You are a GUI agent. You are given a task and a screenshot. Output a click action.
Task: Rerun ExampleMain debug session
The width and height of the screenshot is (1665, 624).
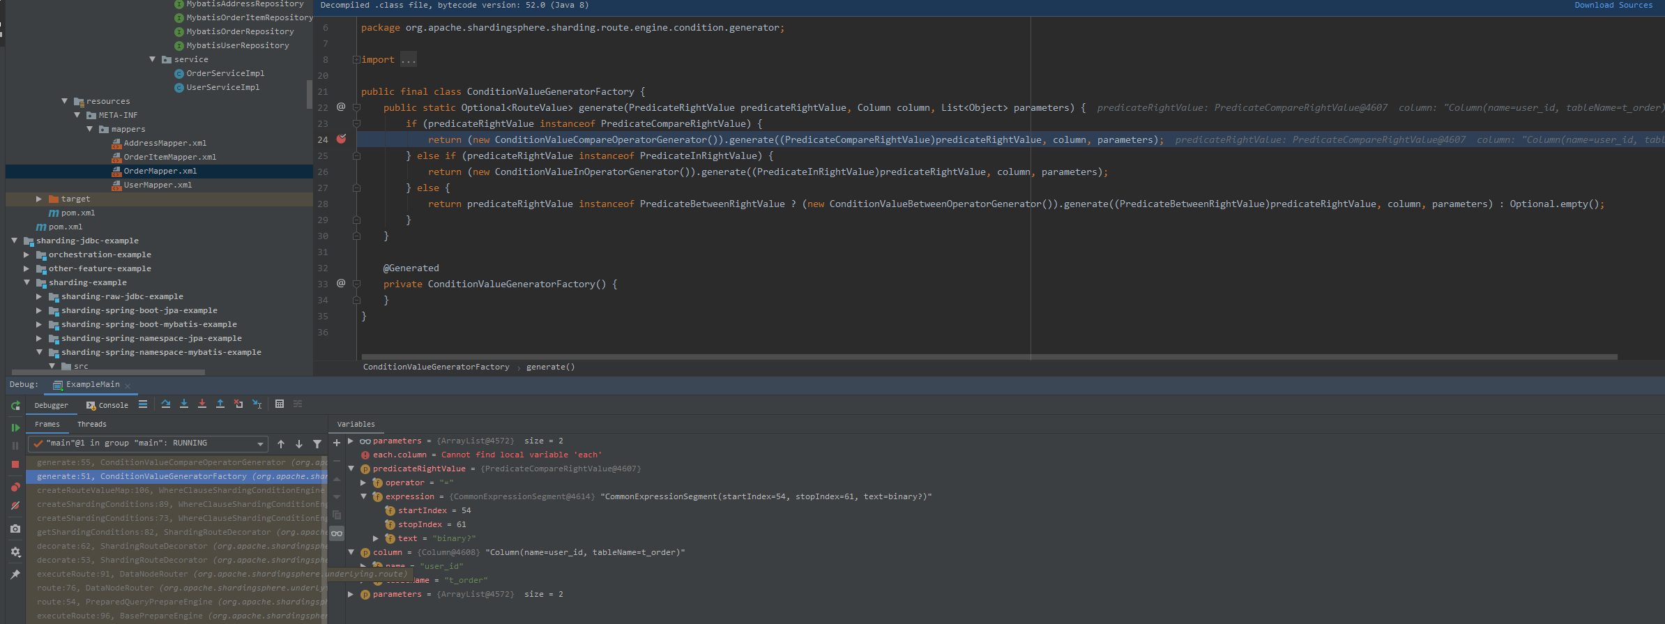15,405
